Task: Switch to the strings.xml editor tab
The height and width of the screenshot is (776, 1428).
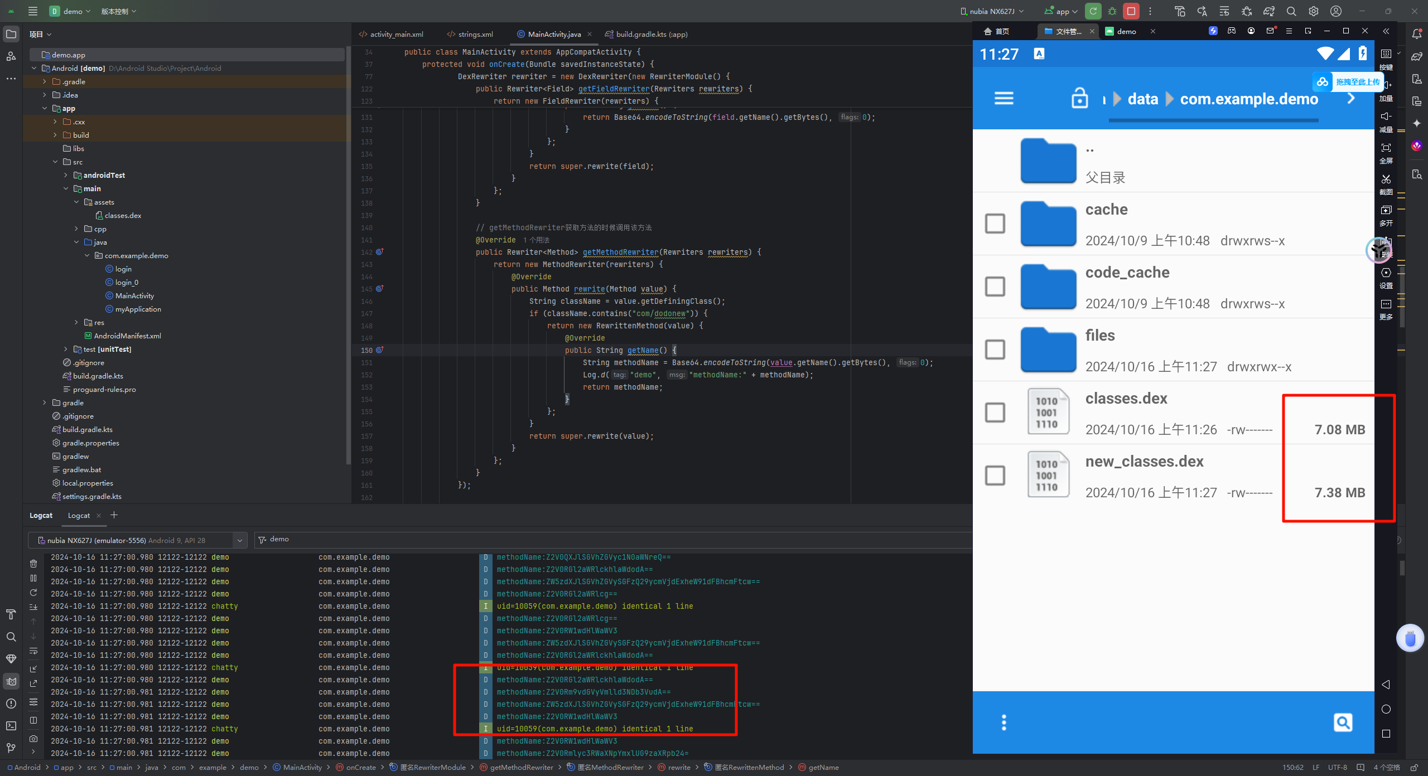Action: pos(475,35)
